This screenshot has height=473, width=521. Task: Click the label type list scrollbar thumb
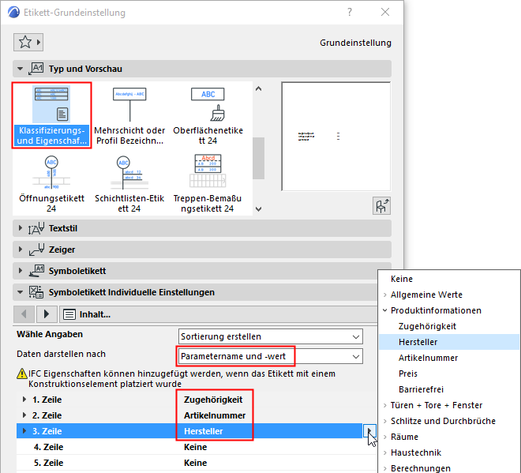[258, 158]
